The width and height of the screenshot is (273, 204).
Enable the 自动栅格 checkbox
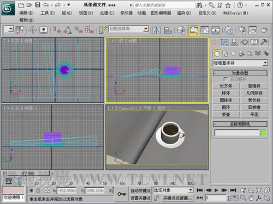click(225, 79)
